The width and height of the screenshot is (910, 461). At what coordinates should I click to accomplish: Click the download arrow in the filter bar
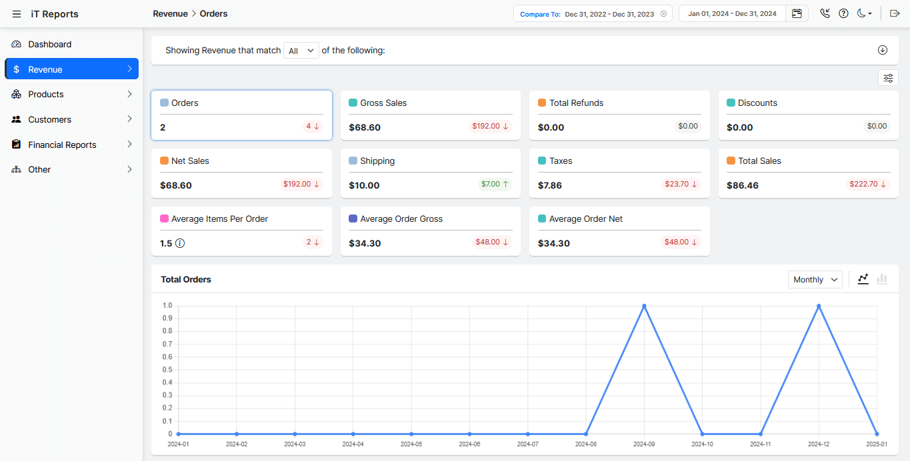pos(883,51)
